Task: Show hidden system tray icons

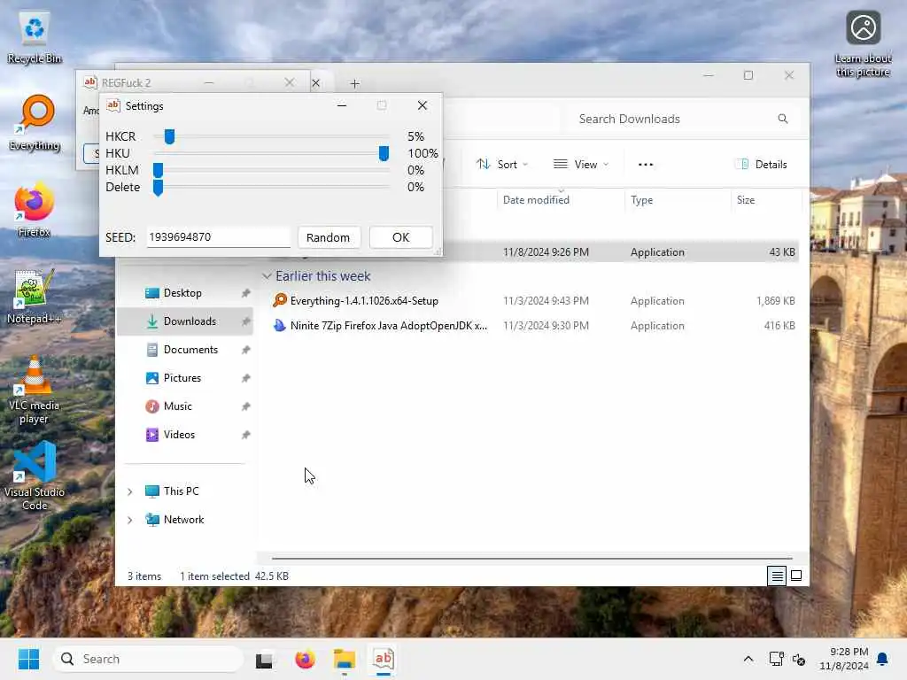Action: [748, 659]
